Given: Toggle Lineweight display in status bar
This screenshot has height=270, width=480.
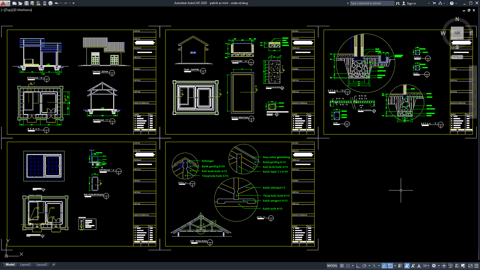Looking at the screenshot, I should [x=400, y=265].
